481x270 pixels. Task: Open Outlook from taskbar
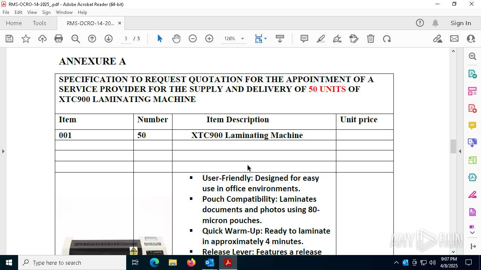tap(209, 262)
